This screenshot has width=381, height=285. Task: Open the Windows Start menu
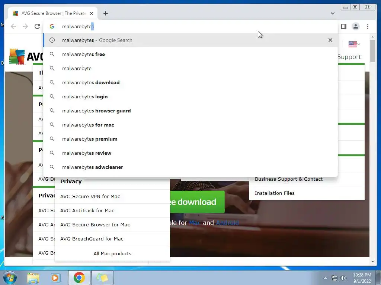pyautogui.click(x=10, y=278)
